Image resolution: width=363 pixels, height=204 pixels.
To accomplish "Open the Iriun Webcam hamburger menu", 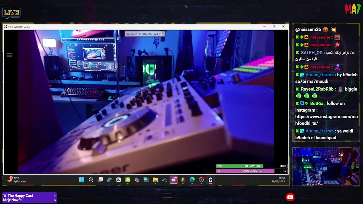I will (9, 55).
